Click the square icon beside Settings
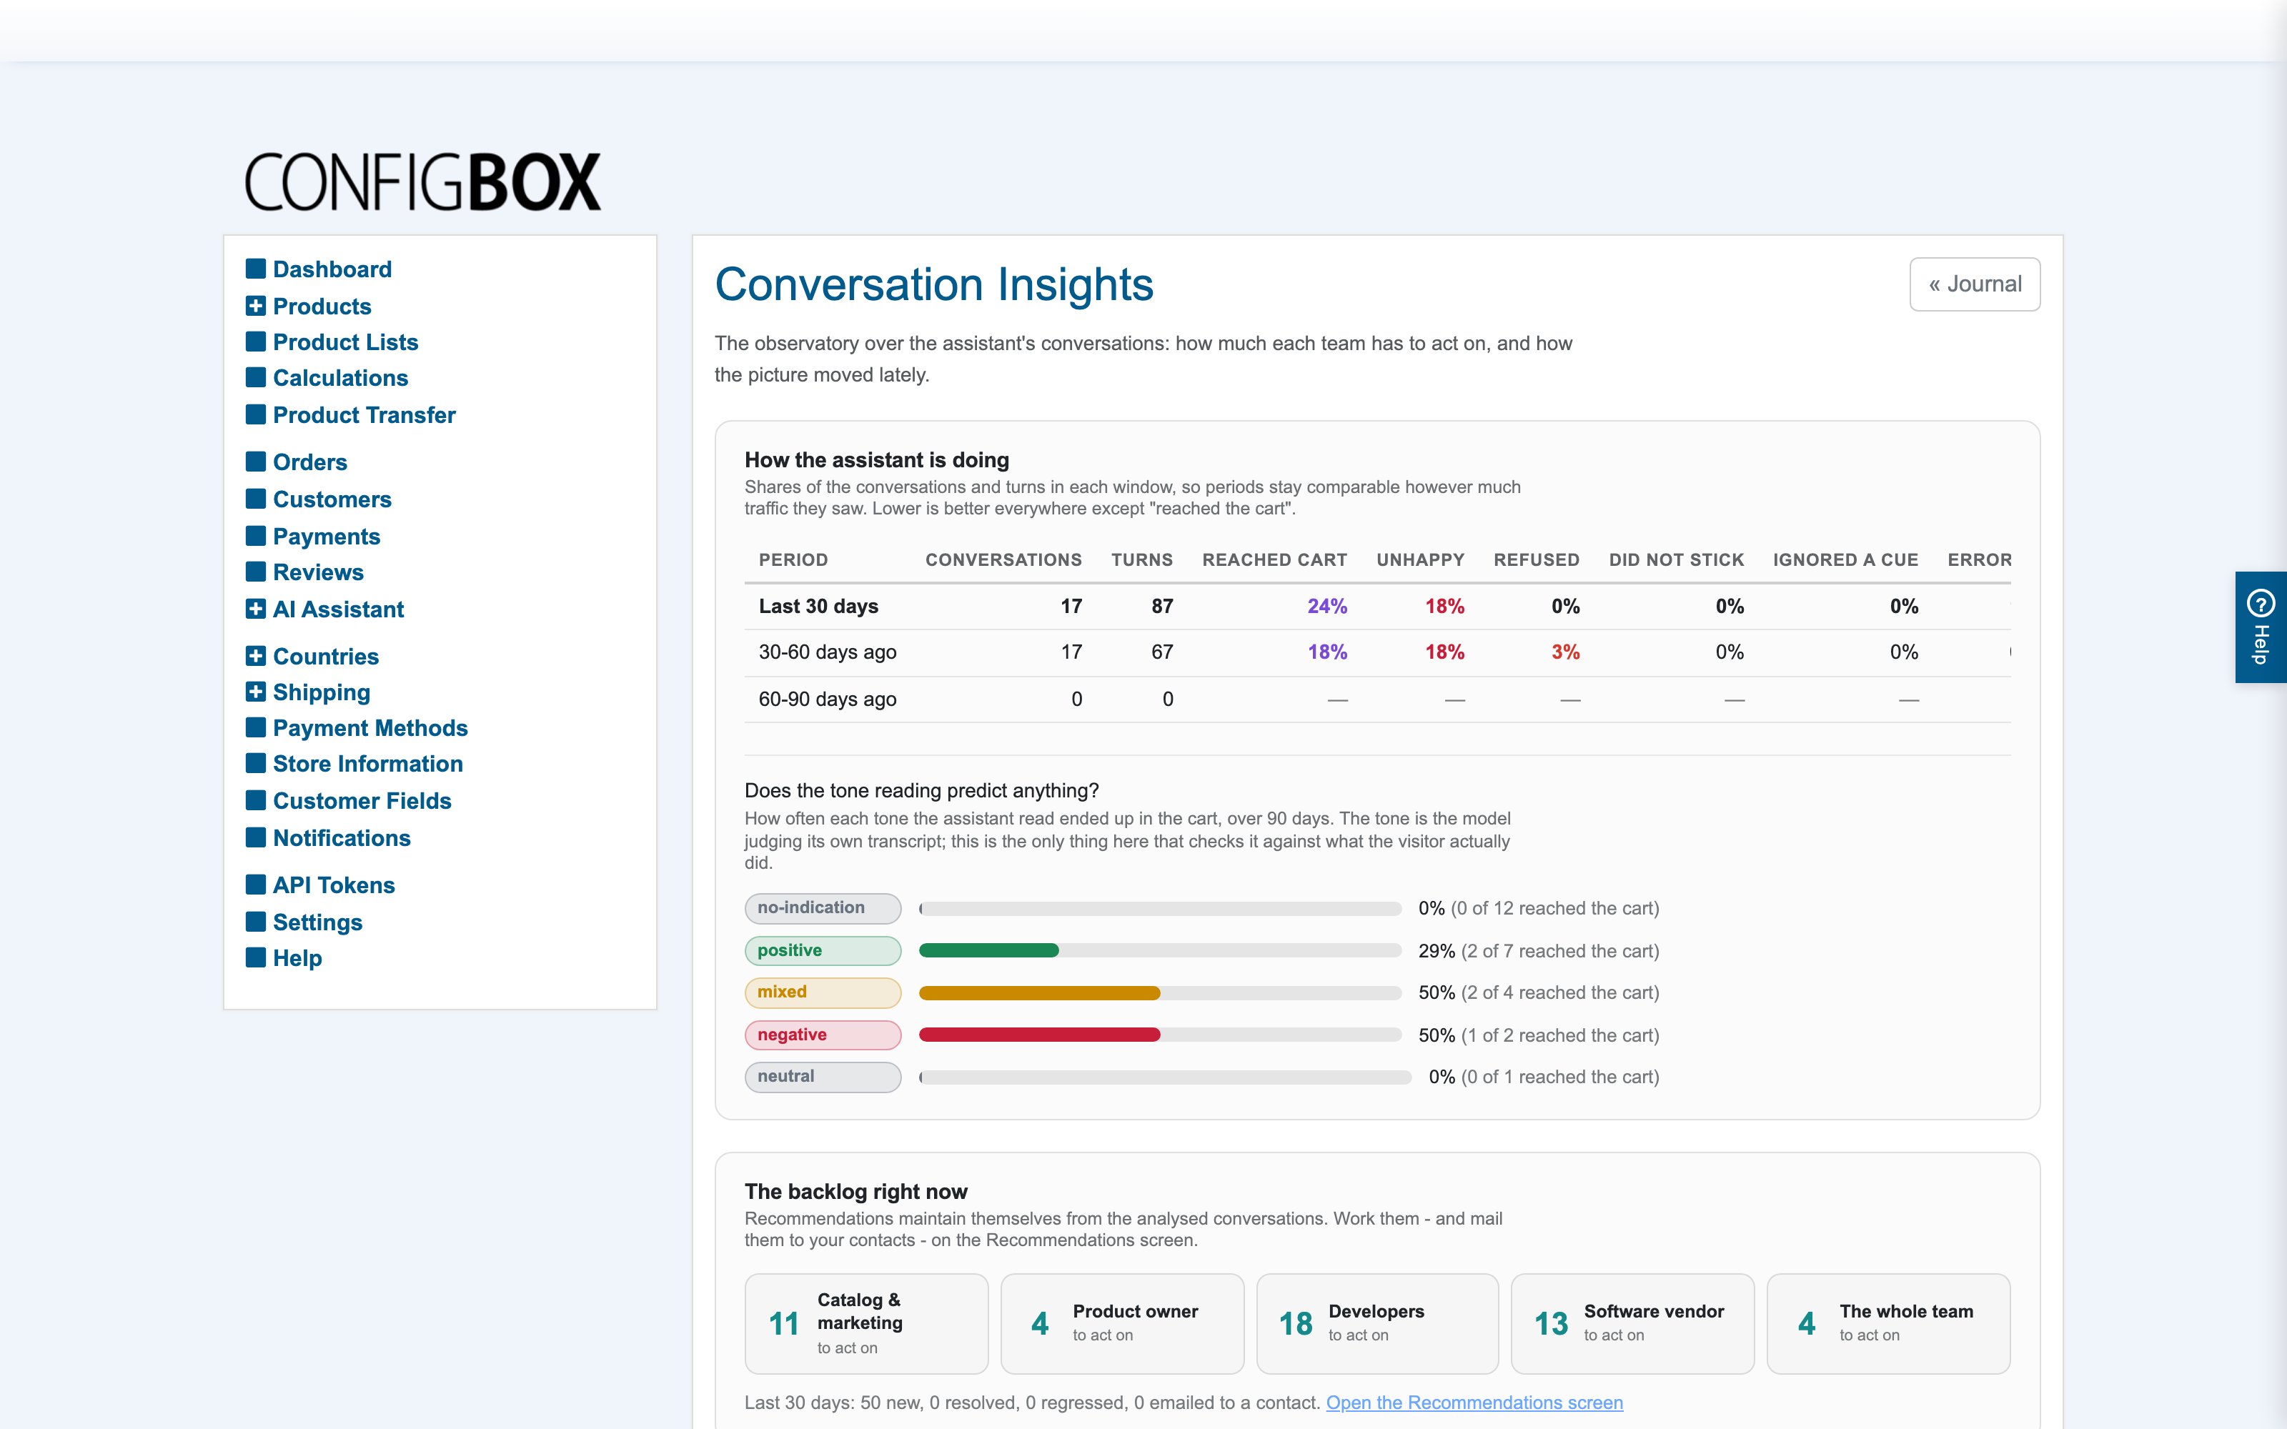 [255, 922]
